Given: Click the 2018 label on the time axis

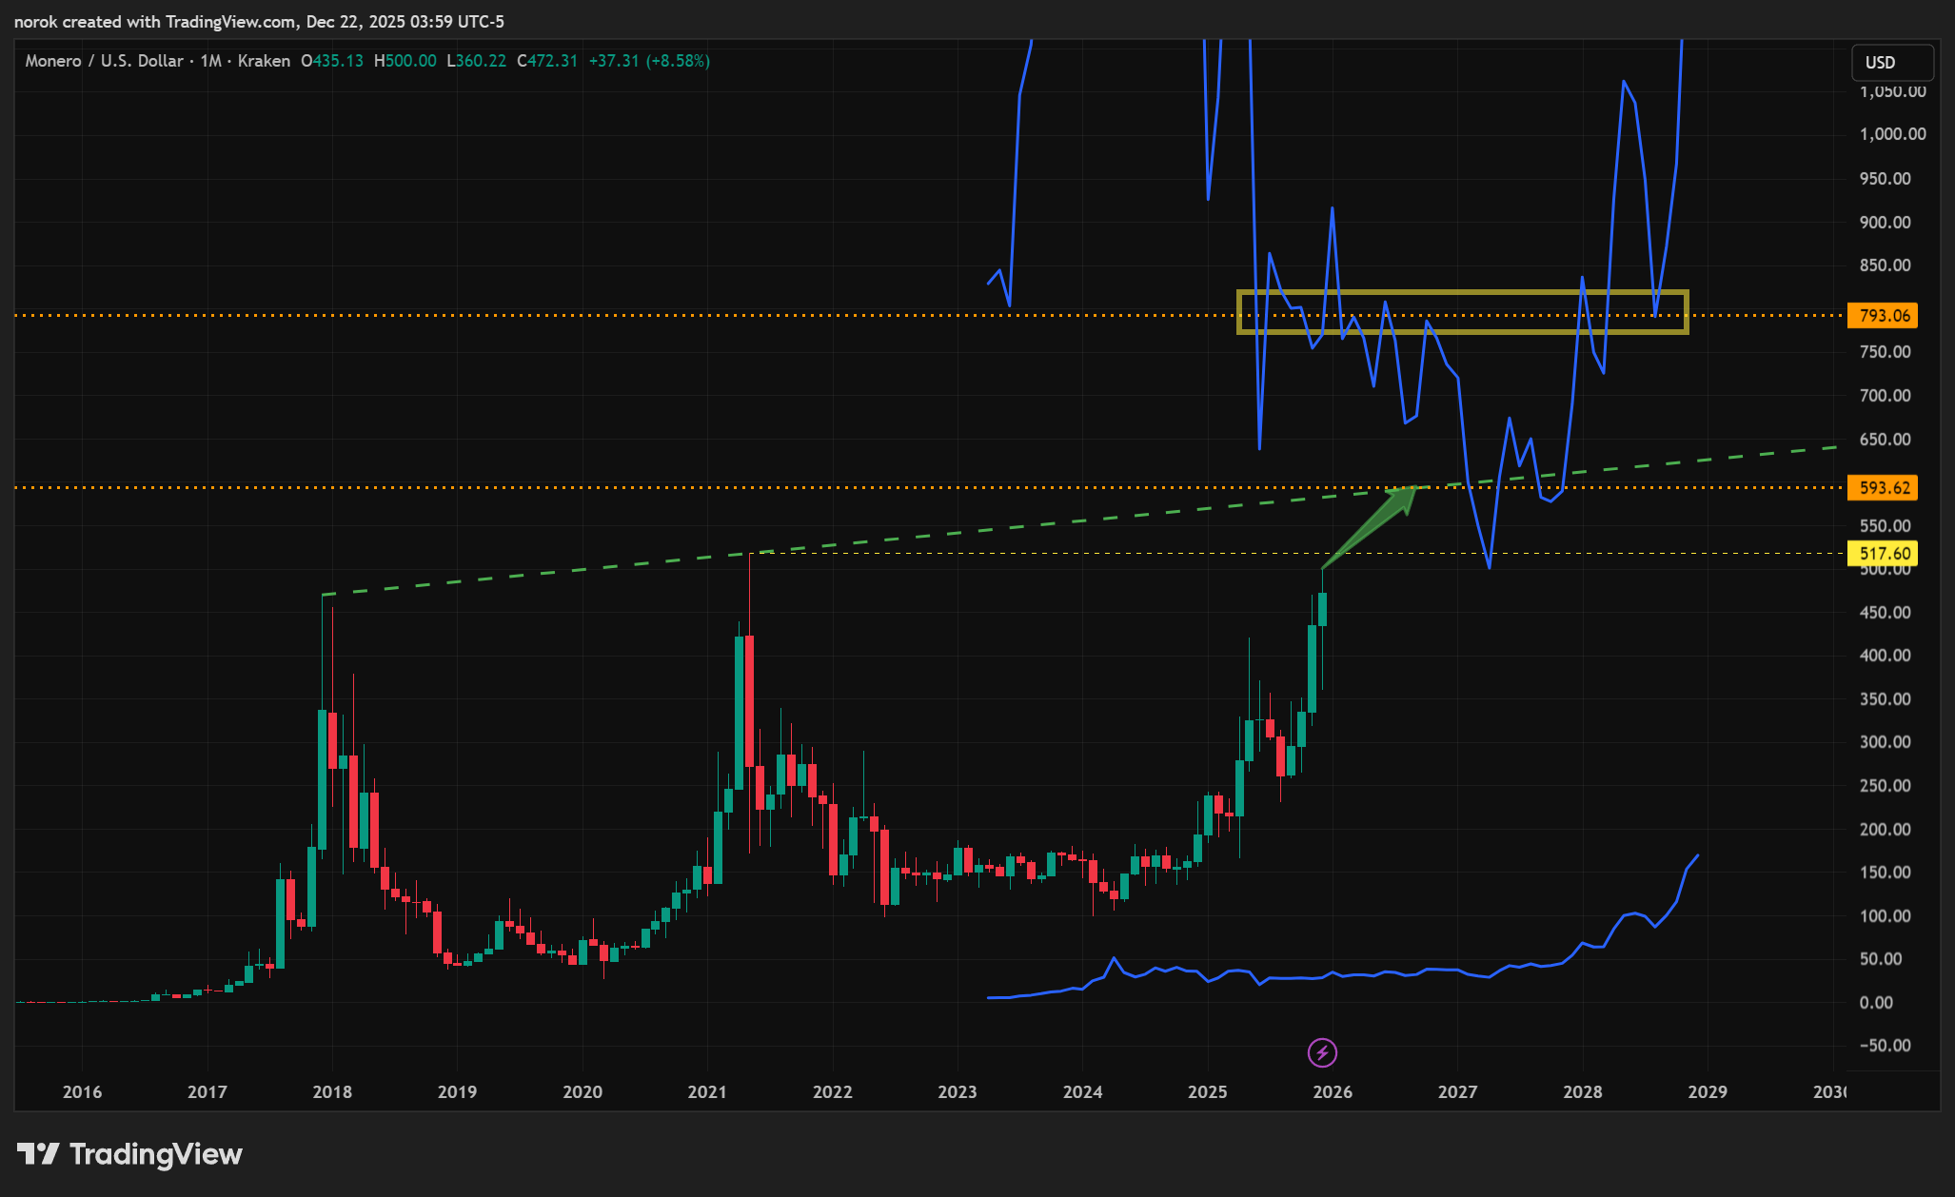Looking at the screenshot, I should click(x=332, y=1091).
